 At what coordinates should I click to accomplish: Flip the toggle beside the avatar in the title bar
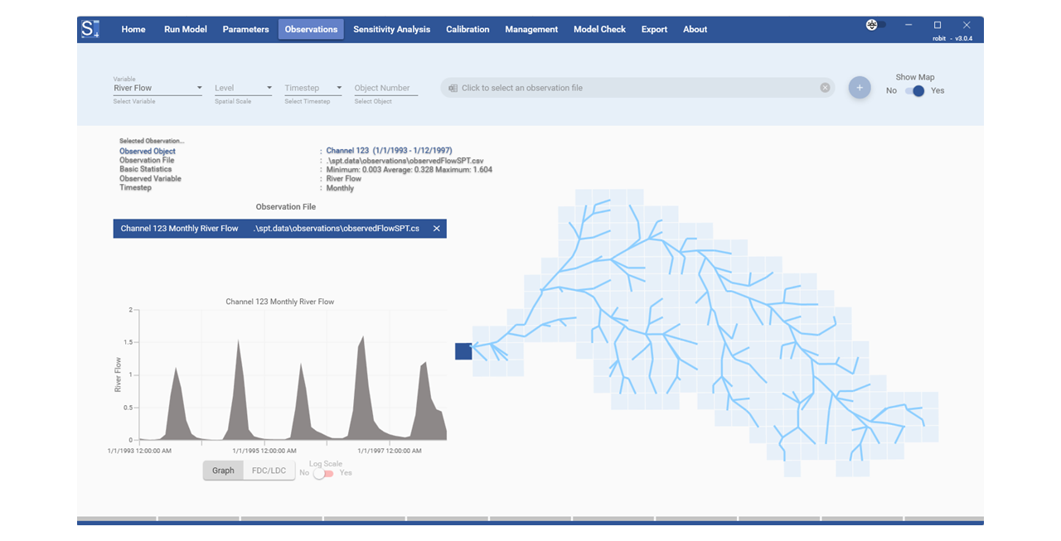tap(882, 25)
